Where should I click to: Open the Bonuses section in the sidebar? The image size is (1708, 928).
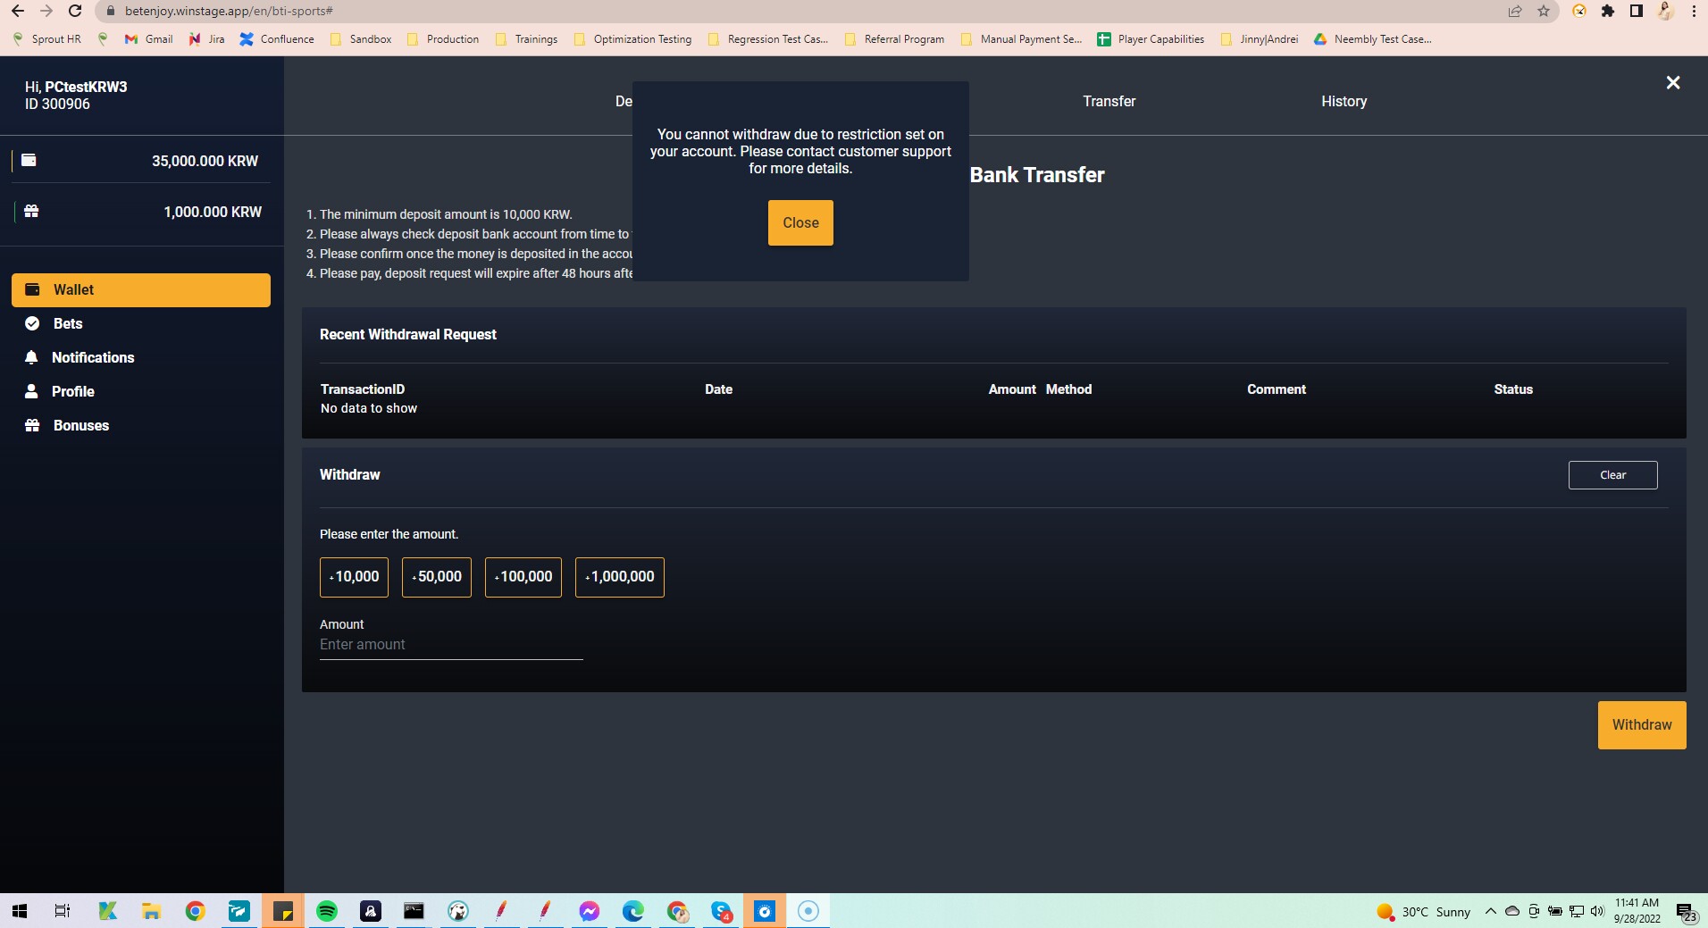(80, 425)
